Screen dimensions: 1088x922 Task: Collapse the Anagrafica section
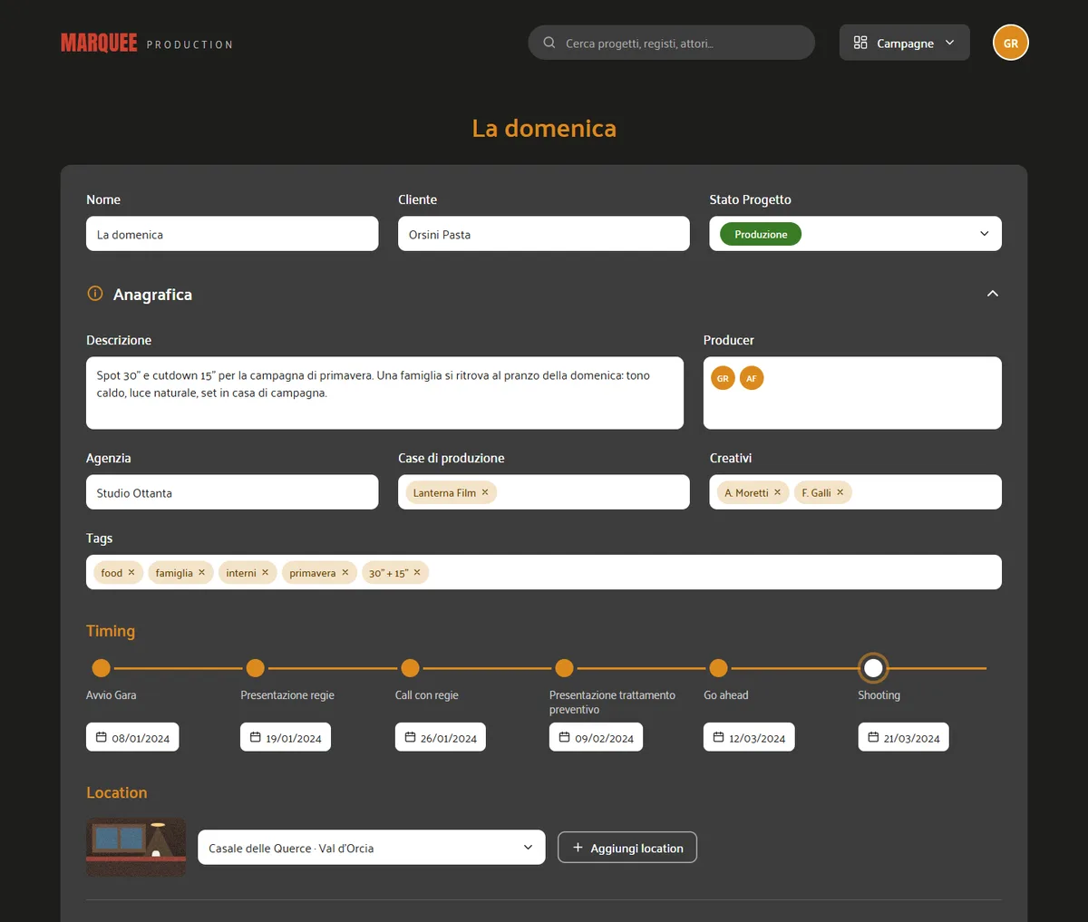click(993, 294)
